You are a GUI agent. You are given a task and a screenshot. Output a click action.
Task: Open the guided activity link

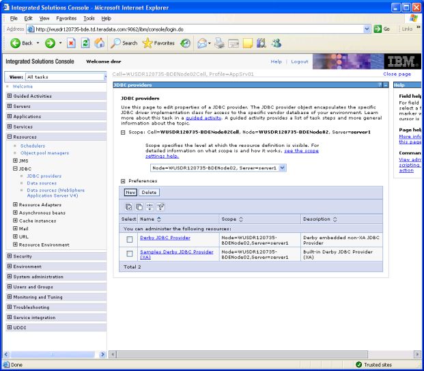203,118
